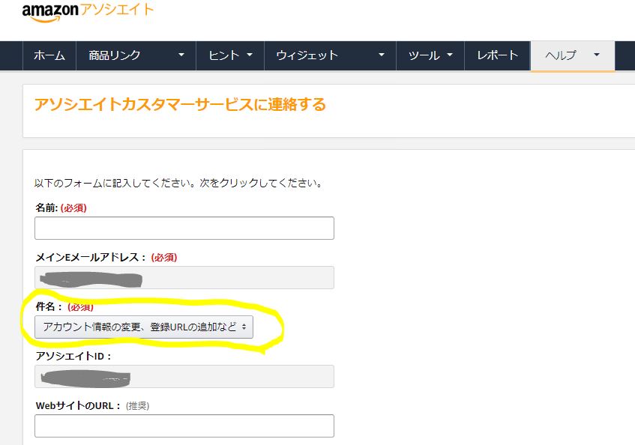Expand the ヘルプ dropdown arrow
This screenshot has width=635, height=445.
(597, 55)
